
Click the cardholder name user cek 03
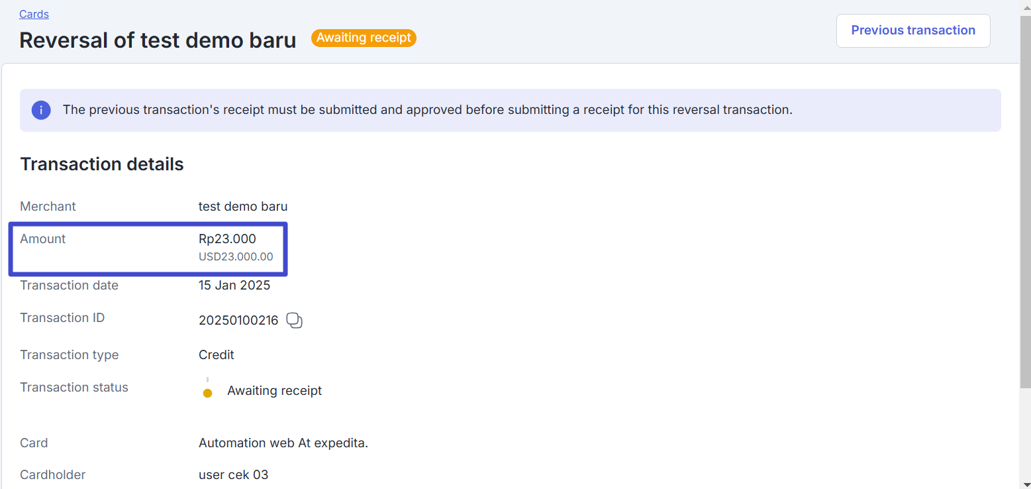[234, 475]
